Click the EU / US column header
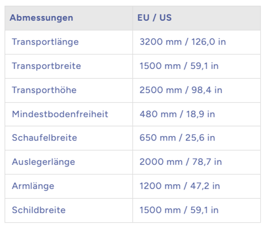 155,18
